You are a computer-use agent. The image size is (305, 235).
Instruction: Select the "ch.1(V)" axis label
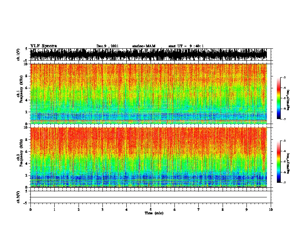(18, 55)
